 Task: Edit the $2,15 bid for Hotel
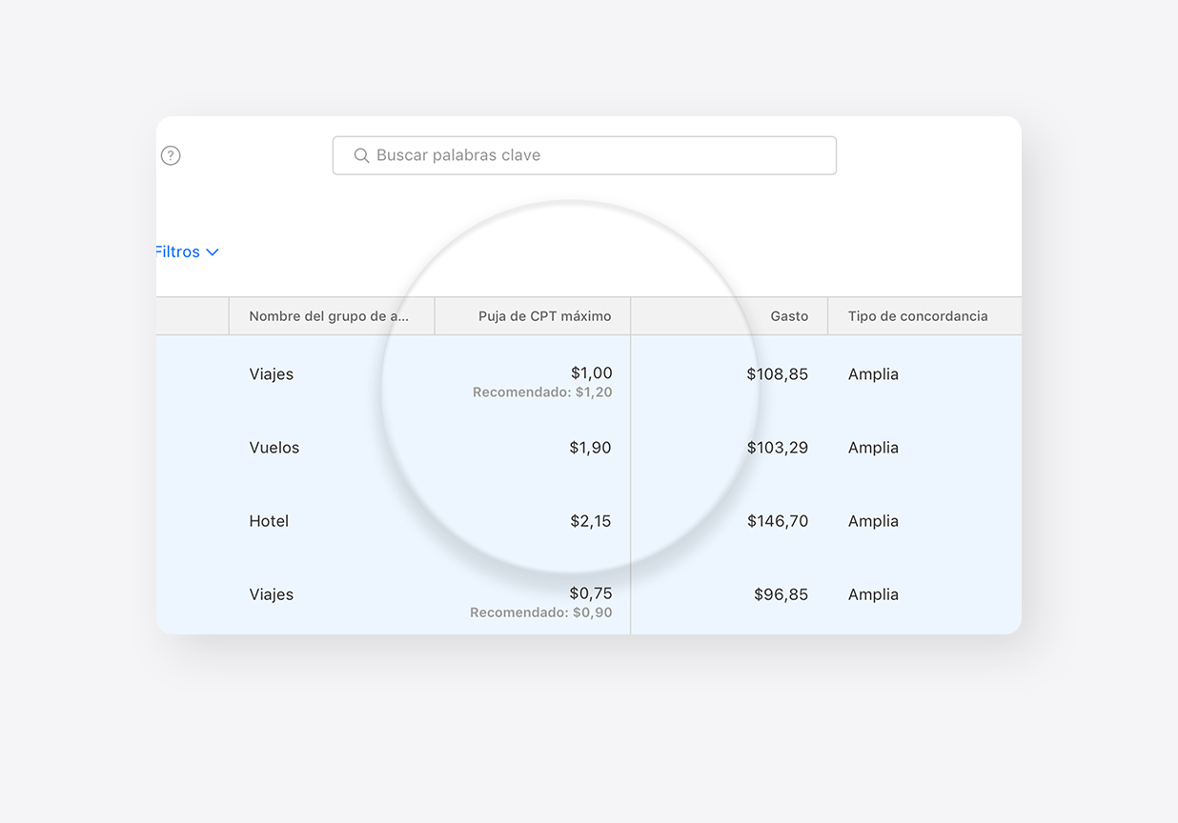[590, 521]
